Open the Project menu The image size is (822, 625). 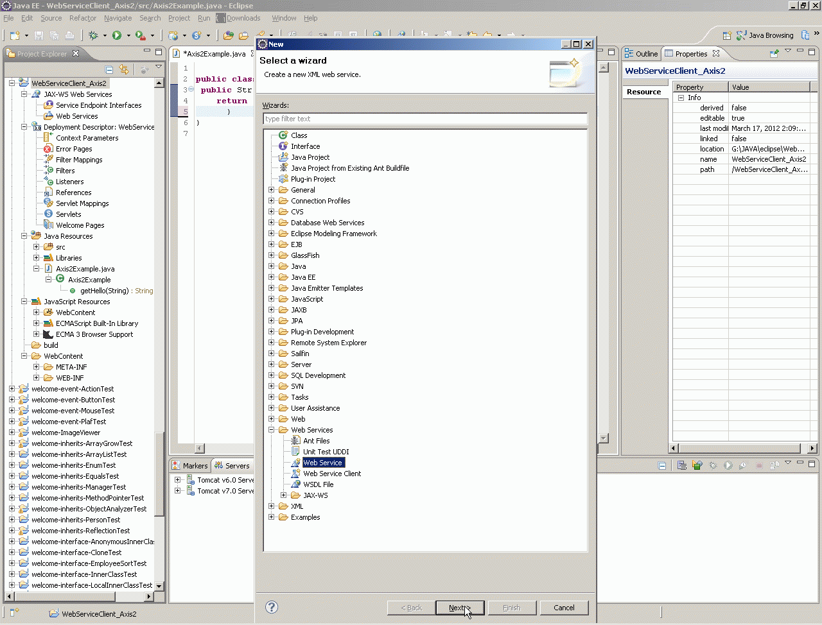pyautogui.click(x=179, y=18)
